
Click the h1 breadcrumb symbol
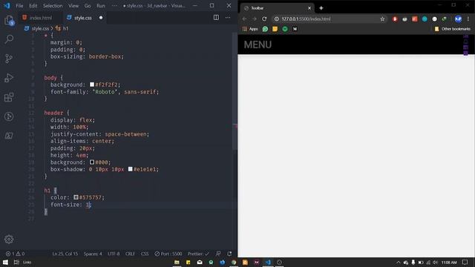click(65, 28)
